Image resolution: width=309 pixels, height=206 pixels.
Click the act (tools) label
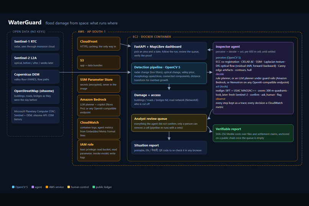click(x=222, y=87)
